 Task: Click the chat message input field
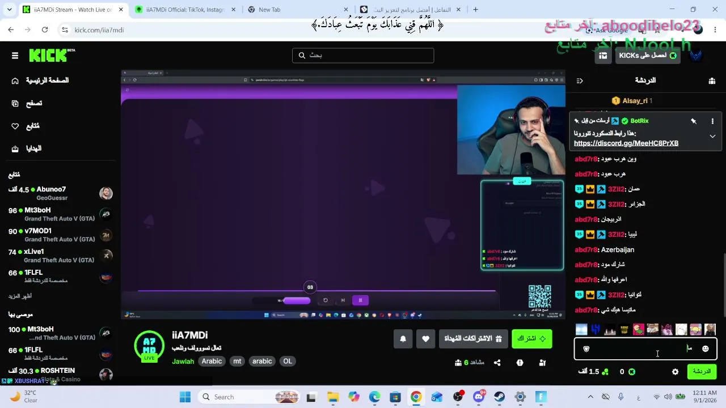(x=645, y=349)
